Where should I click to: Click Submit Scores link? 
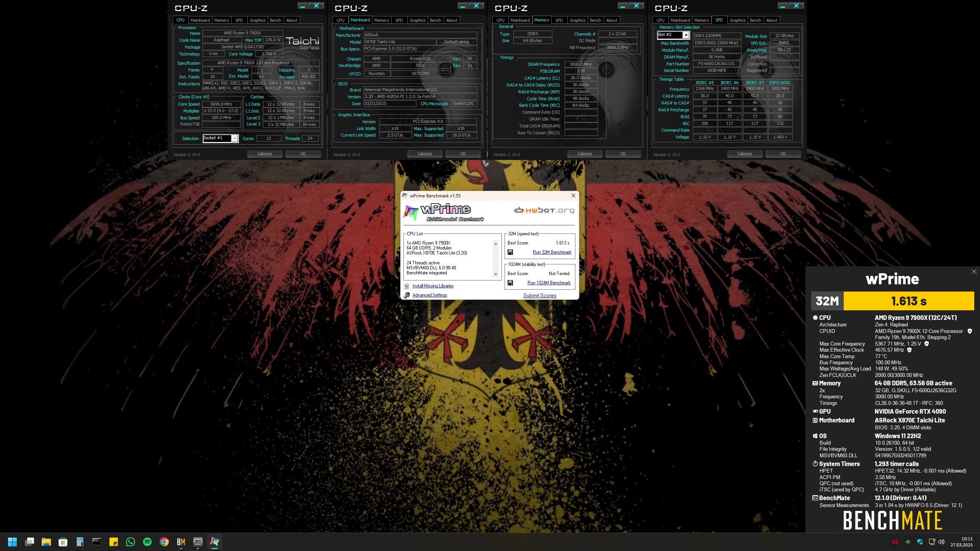[540, 295]
